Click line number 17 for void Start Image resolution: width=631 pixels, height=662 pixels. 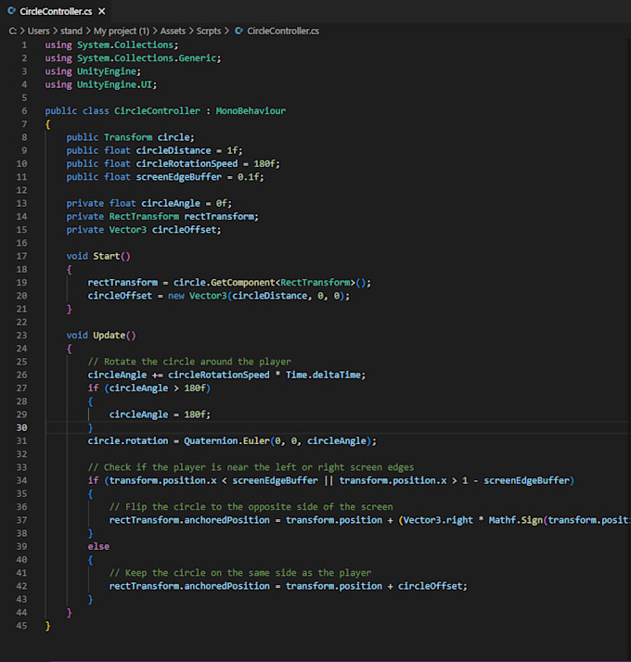21,256
